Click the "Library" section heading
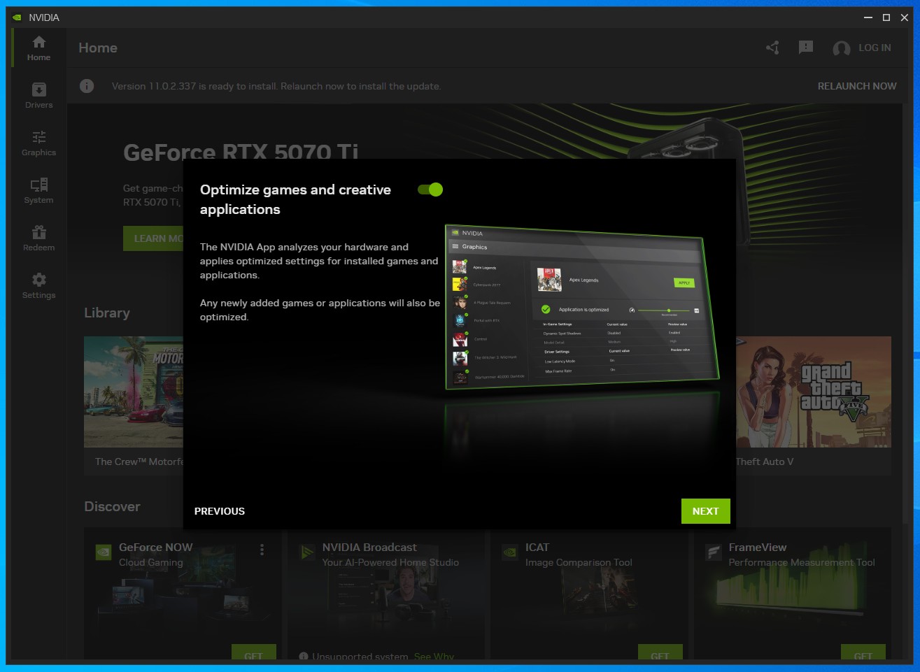The image size is (920, 672). pos(107,313)
